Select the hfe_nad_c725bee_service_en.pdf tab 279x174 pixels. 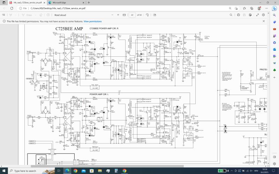tap(28, 3)
